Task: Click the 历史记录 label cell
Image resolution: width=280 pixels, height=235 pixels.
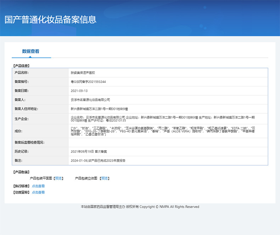Action: pos(40,151)
